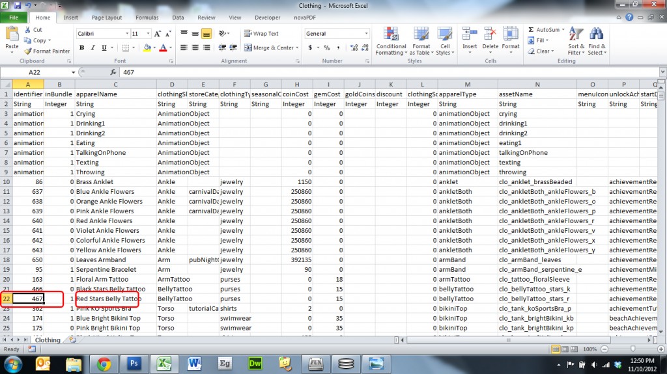Click the Insert cells icon

tap(470, 39)
